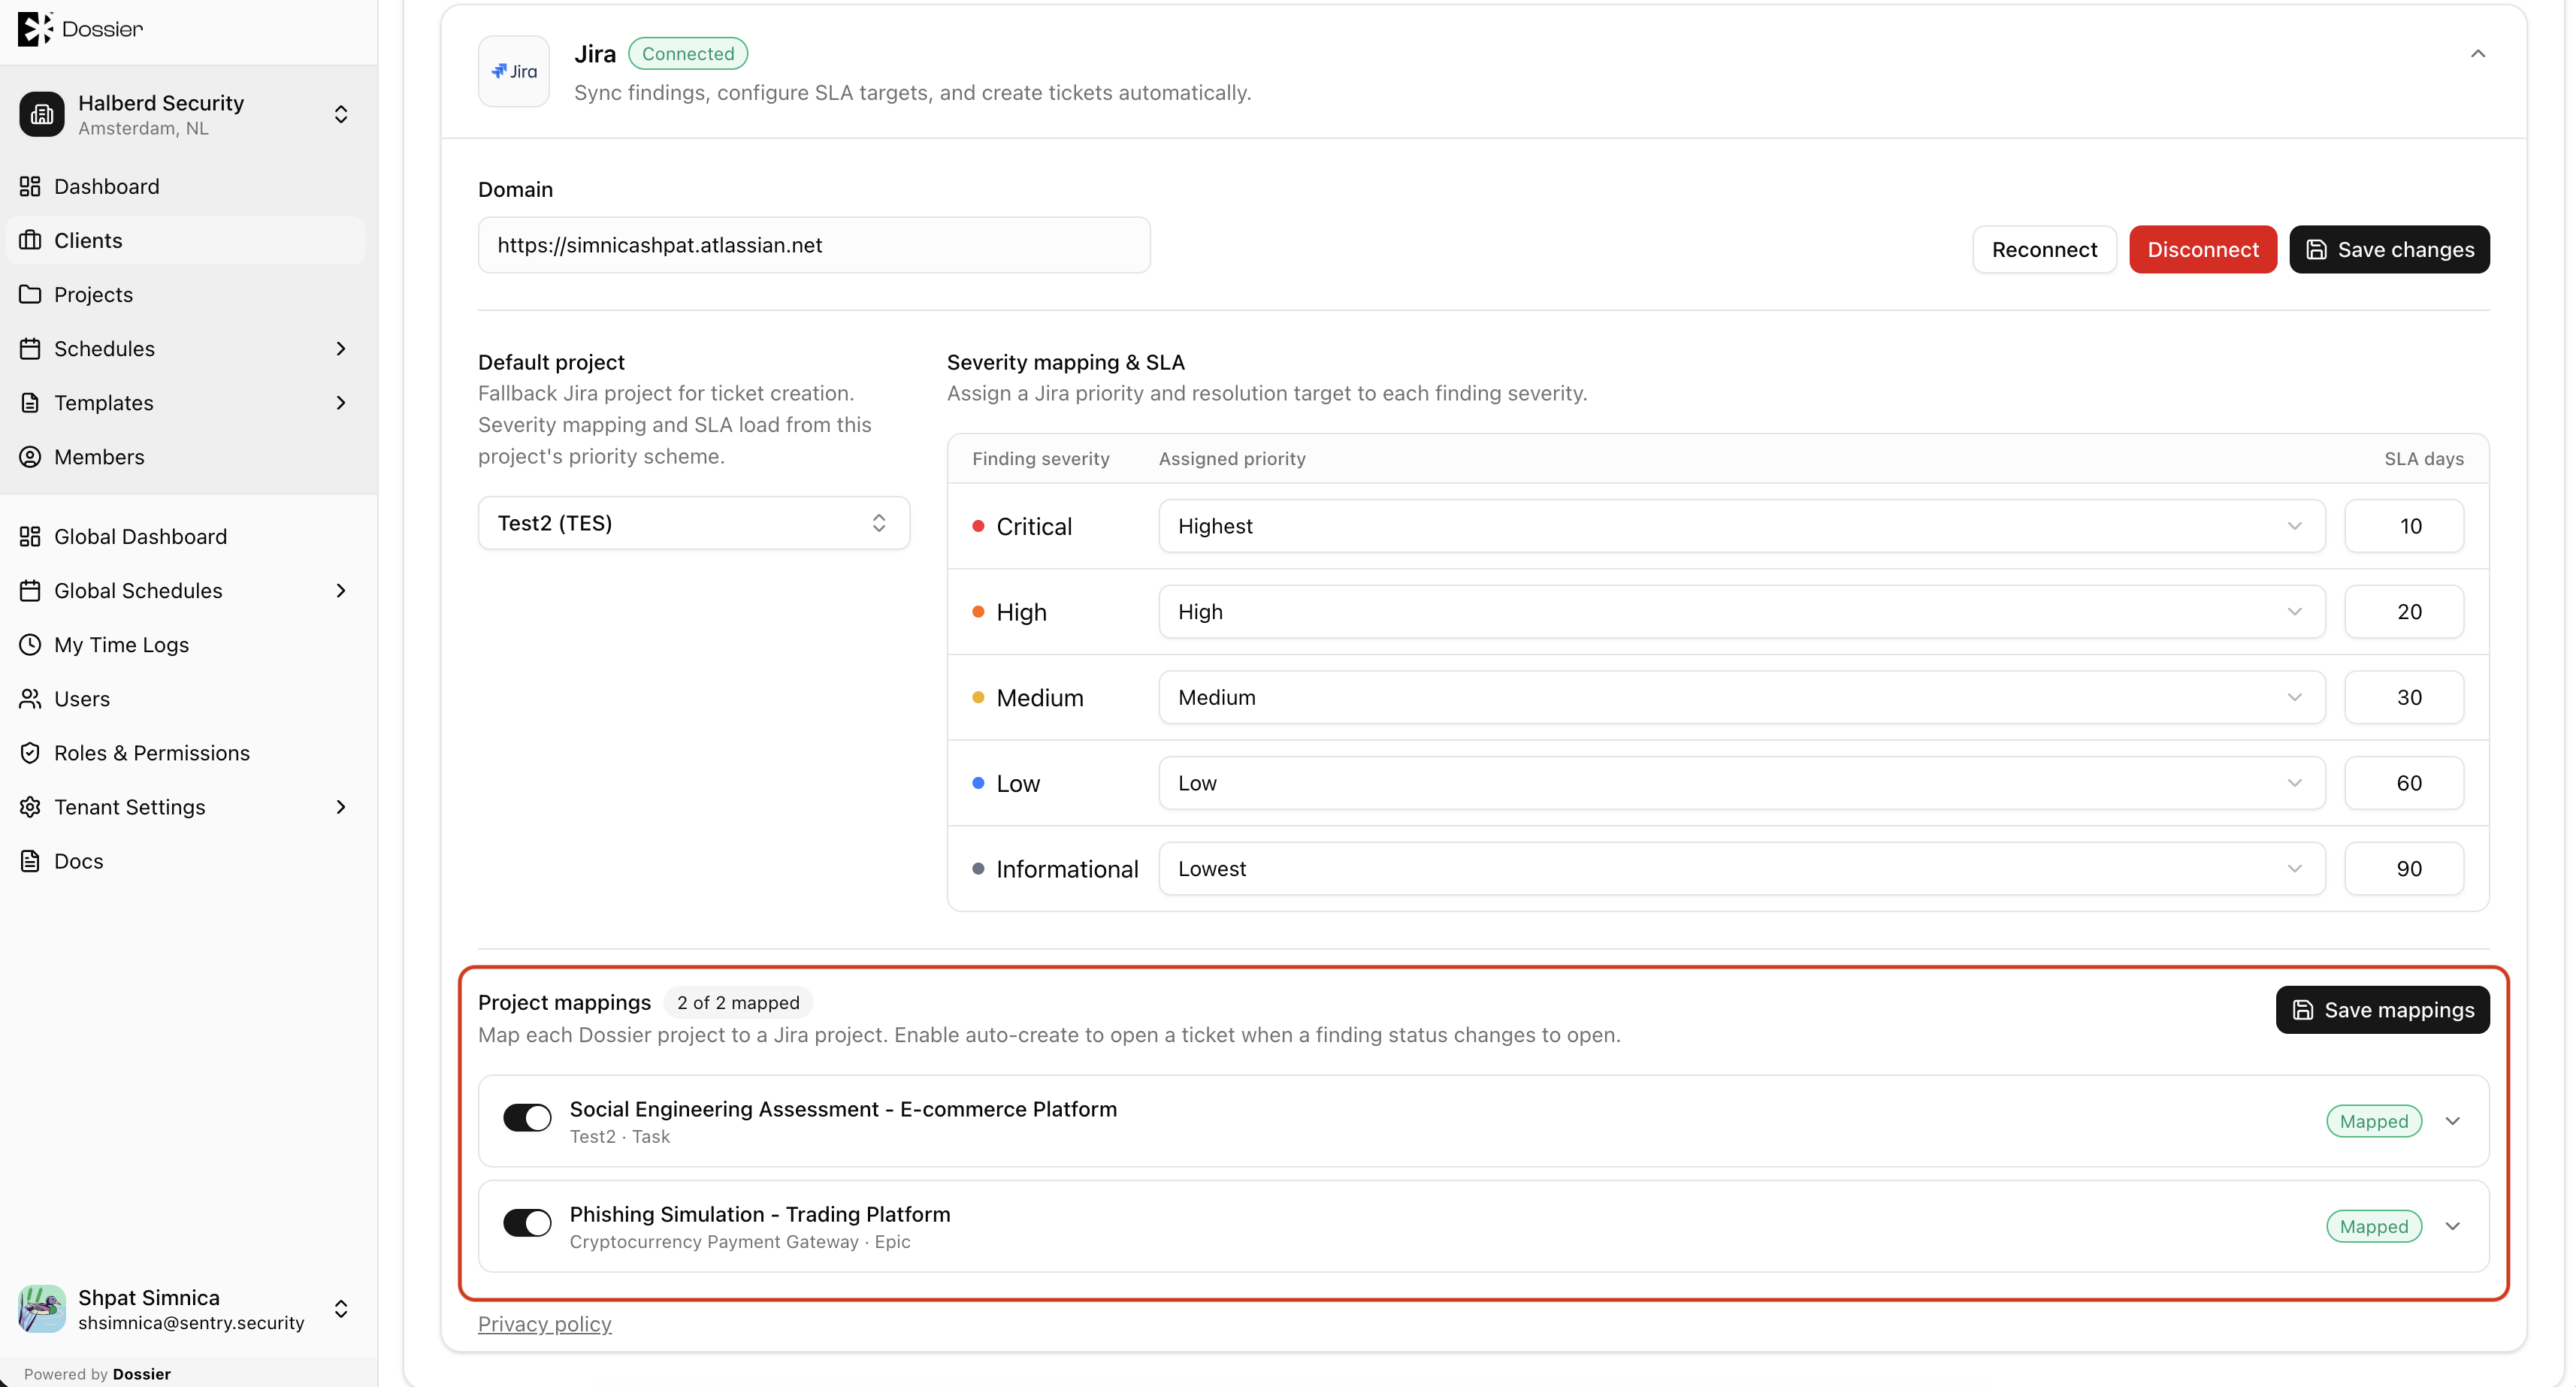Image resolution: width=2576 pixels, height=1387 pixels.
Task: Click the Members person icon
Action: pyautogui.click(x=30, y=456)
